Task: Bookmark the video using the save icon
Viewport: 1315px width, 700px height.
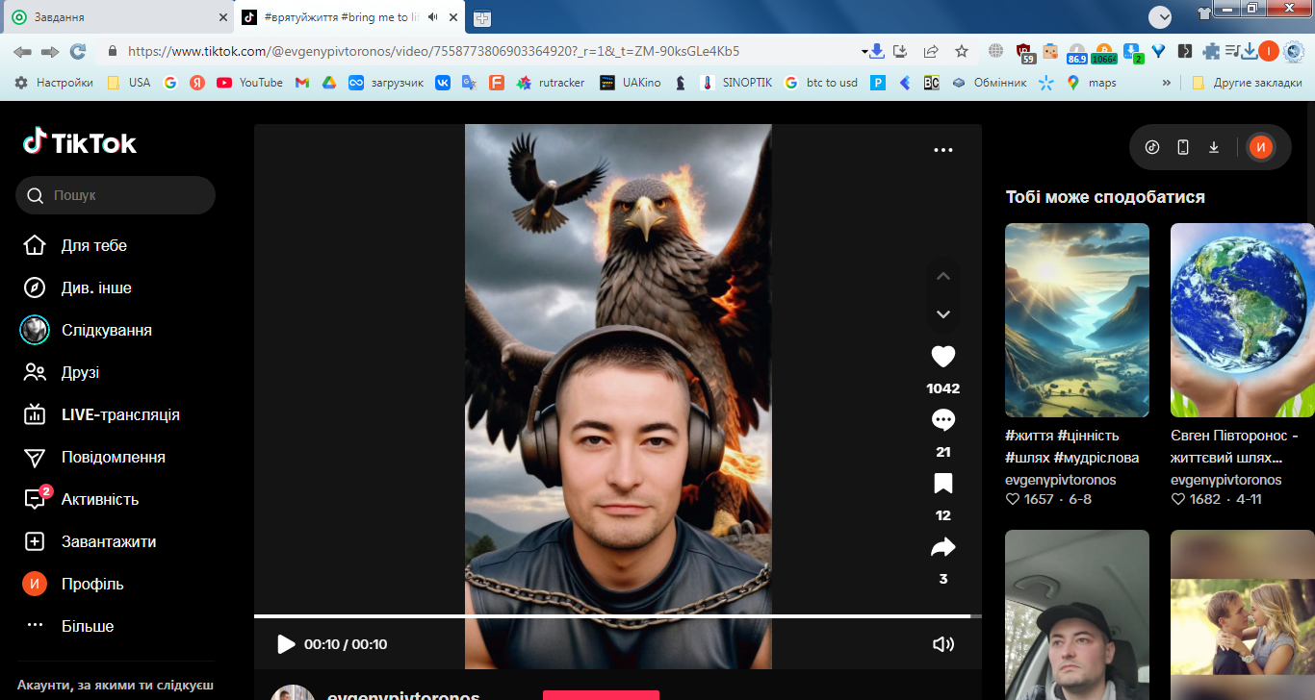Action: click(942, 484)
